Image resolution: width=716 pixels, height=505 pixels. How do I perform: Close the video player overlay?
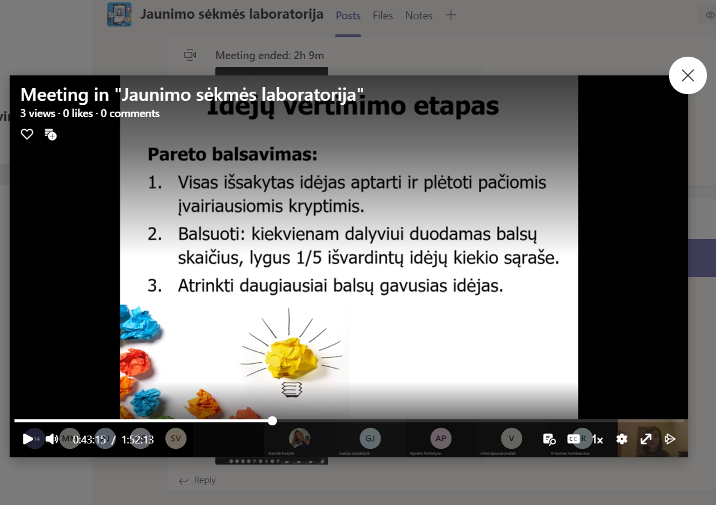[x=688, y=75]
